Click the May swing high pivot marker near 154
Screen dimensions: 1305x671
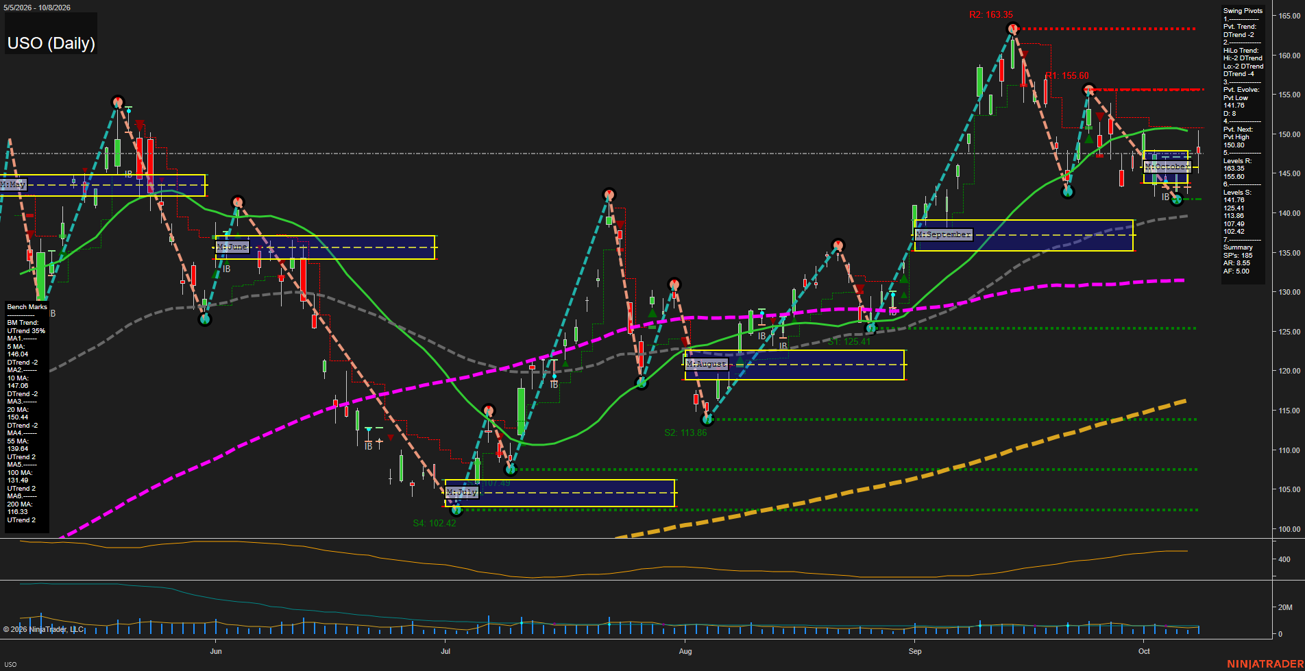(x=118, y=101)
